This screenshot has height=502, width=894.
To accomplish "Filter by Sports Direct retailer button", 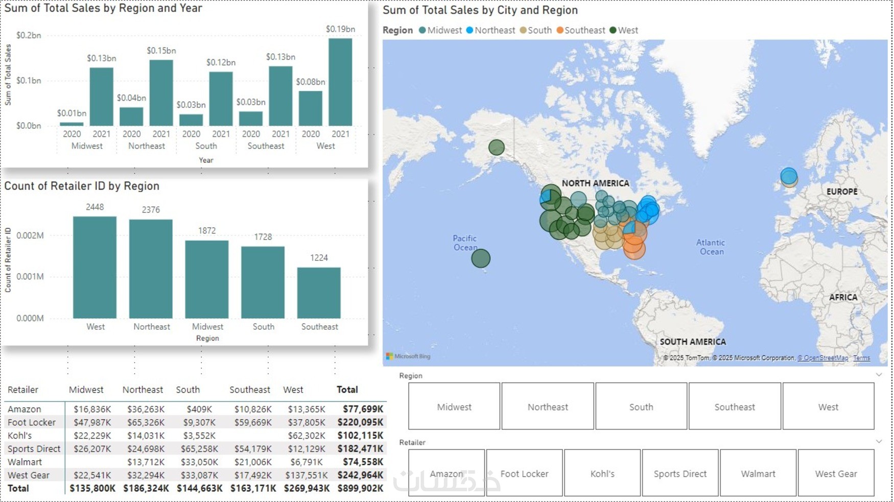I will coord(680,473).
